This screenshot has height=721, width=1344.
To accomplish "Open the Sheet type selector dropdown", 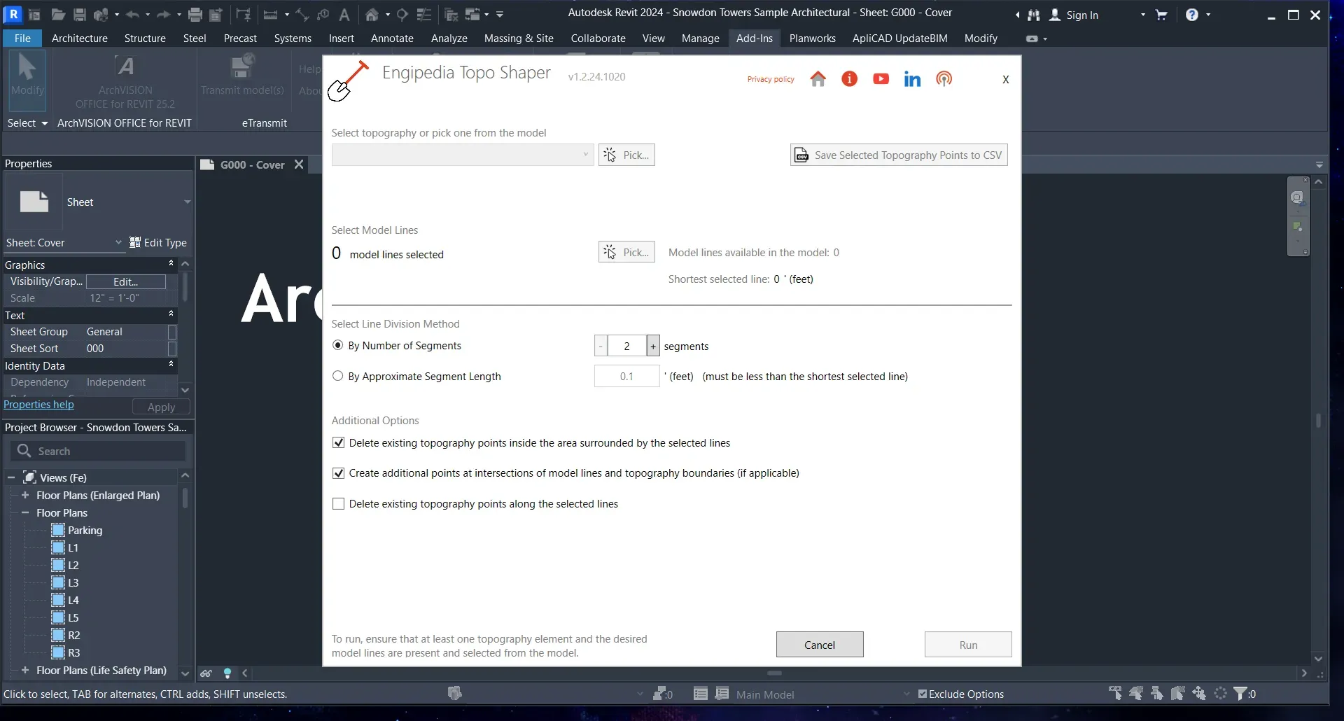I will (187, 202).
